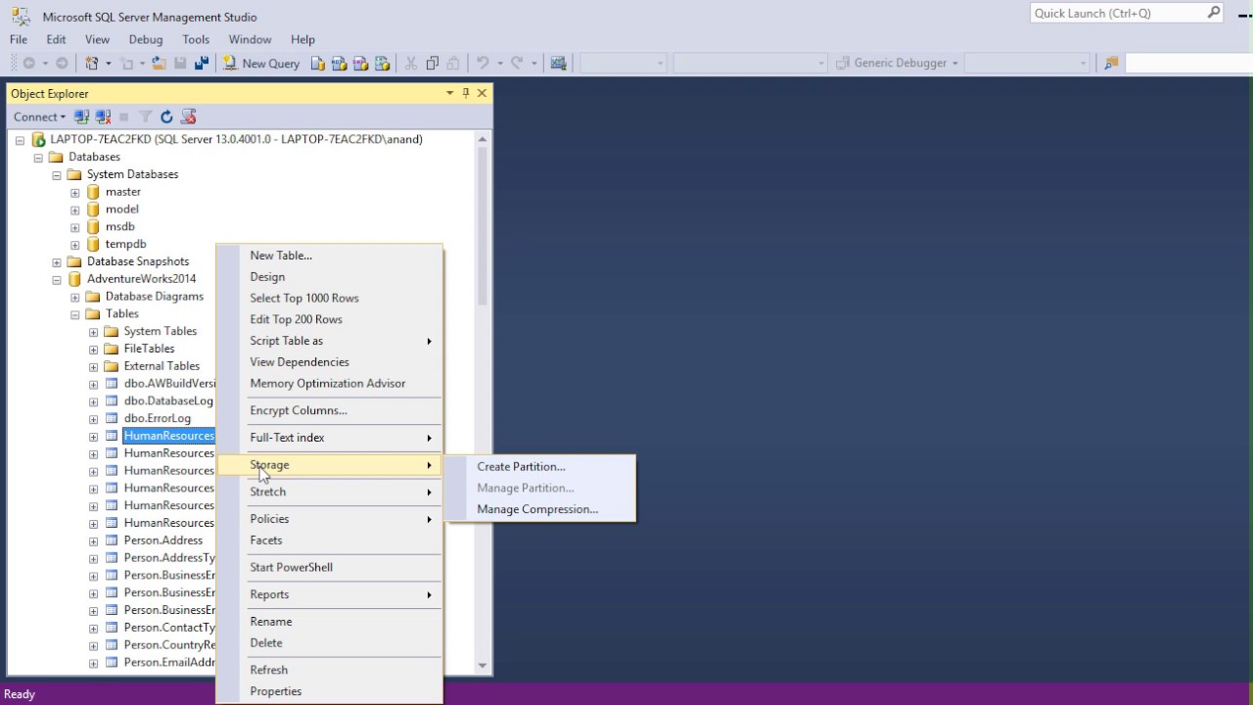Screen dimensions: 1253x705
Task: Click the Navigate Backward toolbar icon
Action: [29, 63]
